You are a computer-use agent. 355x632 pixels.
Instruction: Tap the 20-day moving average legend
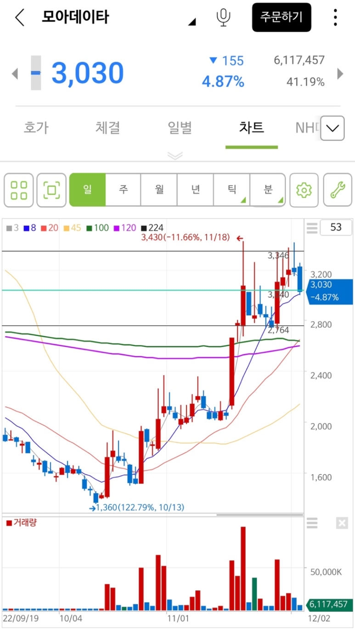(50, 227)
